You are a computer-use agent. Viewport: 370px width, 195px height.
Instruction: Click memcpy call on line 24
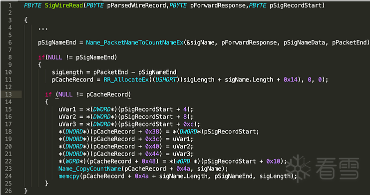(69, 176)
